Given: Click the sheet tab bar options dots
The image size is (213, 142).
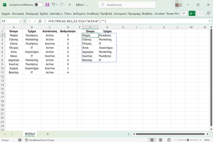Looking at the screenshot, I should (128, 134).
